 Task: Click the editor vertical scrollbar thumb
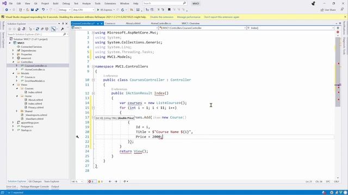338,72
